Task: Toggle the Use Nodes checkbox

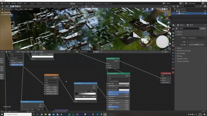Action: tap(36, 52)
